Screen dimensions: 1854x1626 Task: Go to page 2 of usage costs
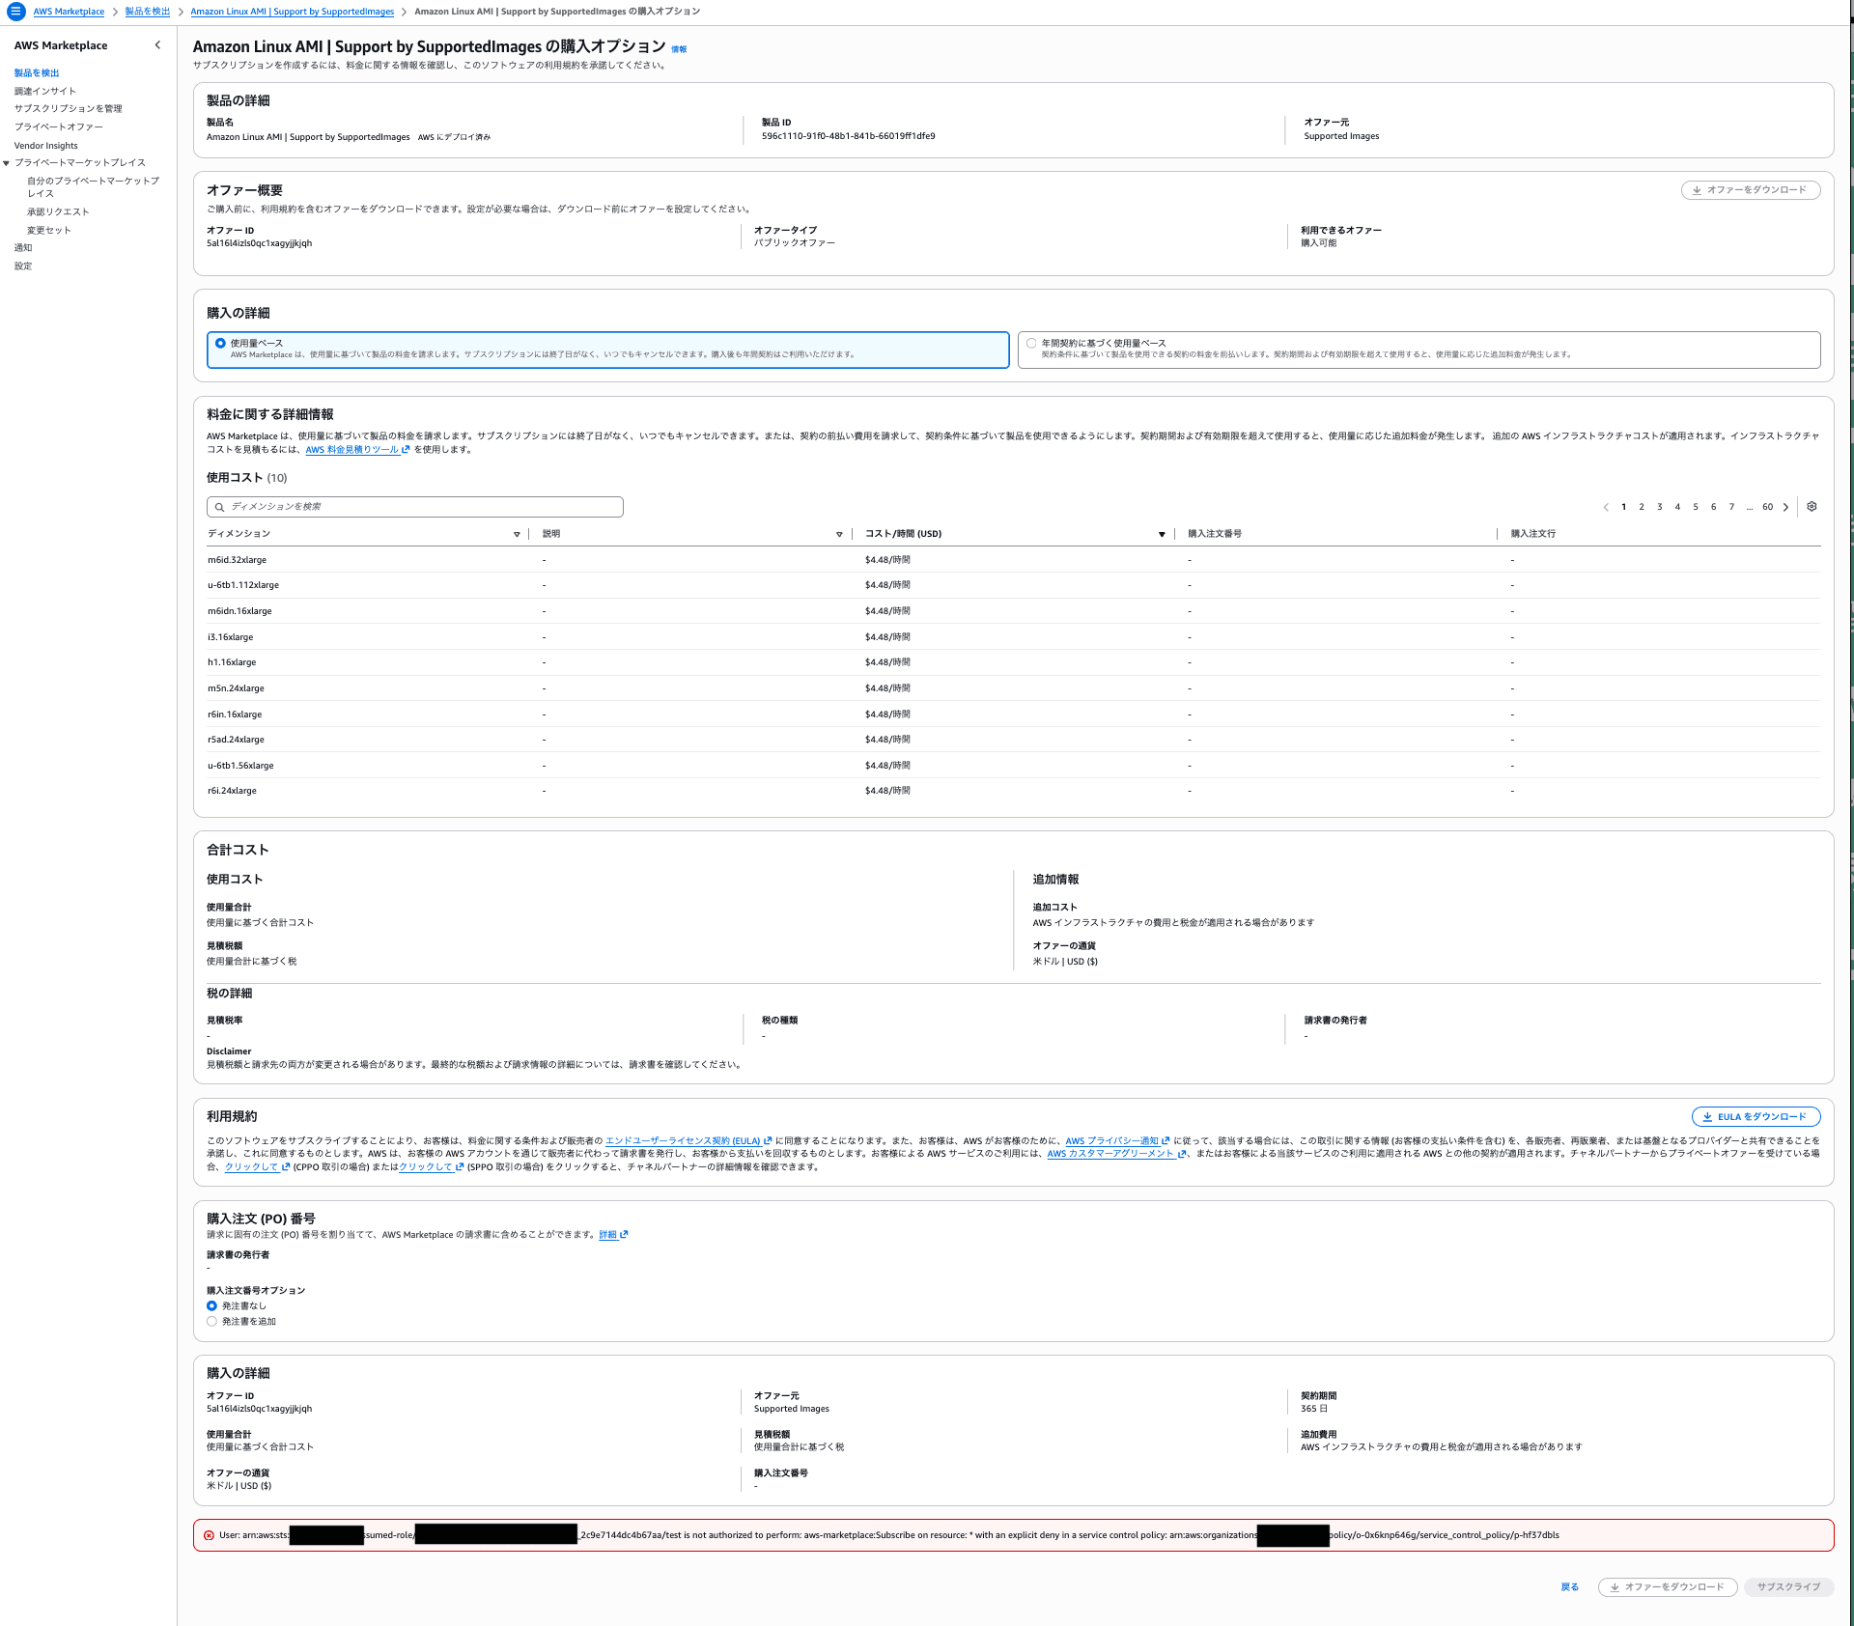coord(1642,507)
